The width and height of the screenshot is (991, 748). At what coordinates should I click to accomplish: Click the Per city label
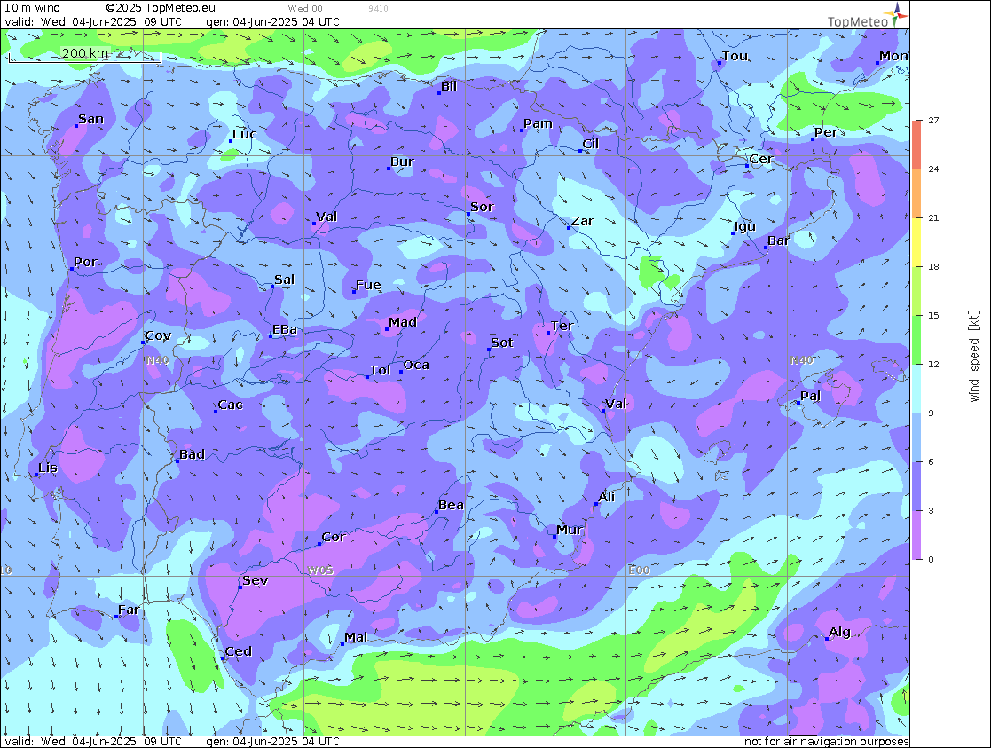(825, 132)
